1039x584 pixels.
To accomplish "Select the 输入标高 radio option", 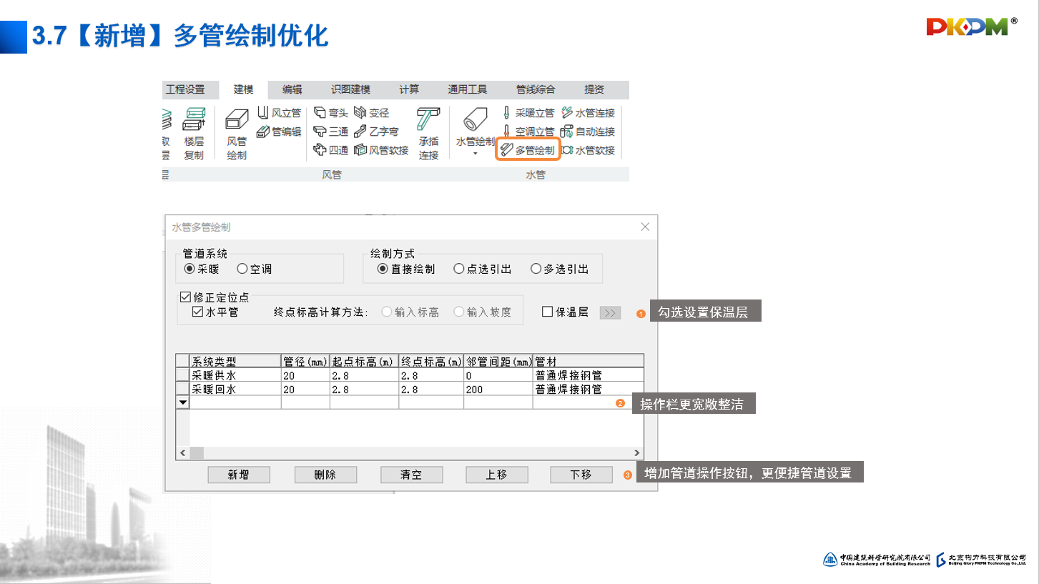I will tap(411, 312).
